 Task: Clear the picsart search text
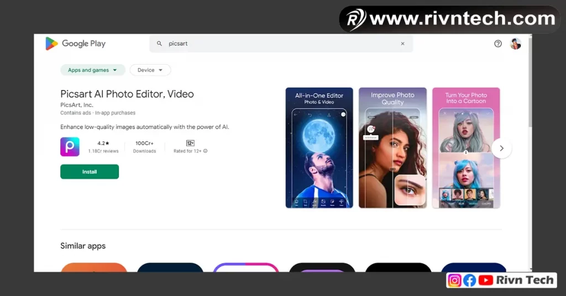402,44
